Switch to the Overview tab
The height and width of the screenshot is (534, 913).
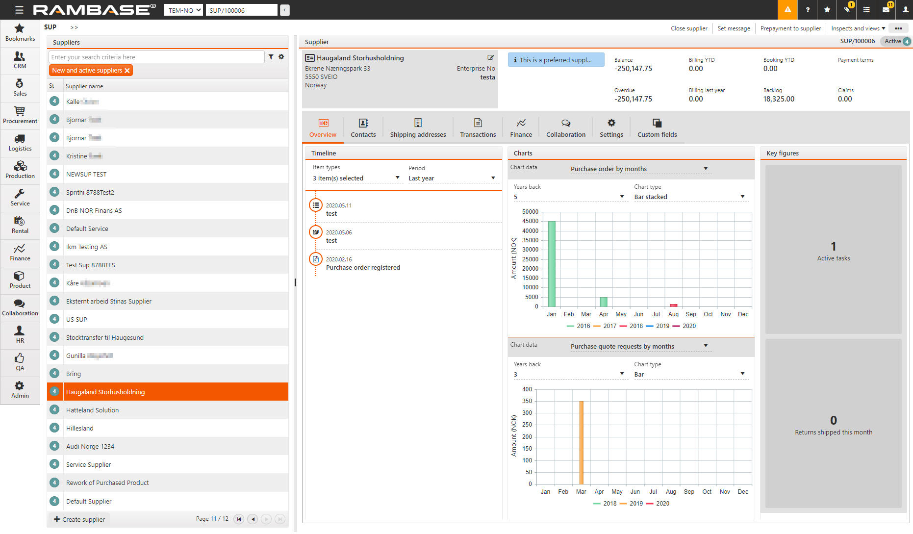click(323, 128)
